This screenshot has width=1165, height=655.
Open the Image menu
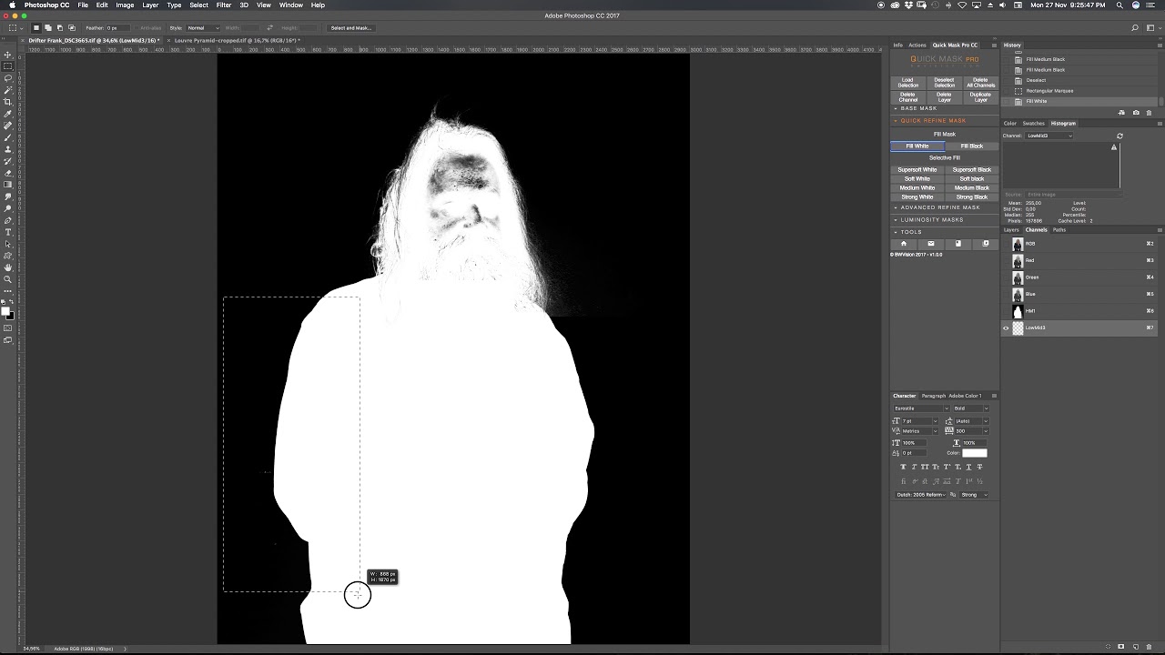pyautogui.click(x=125, y=5)
